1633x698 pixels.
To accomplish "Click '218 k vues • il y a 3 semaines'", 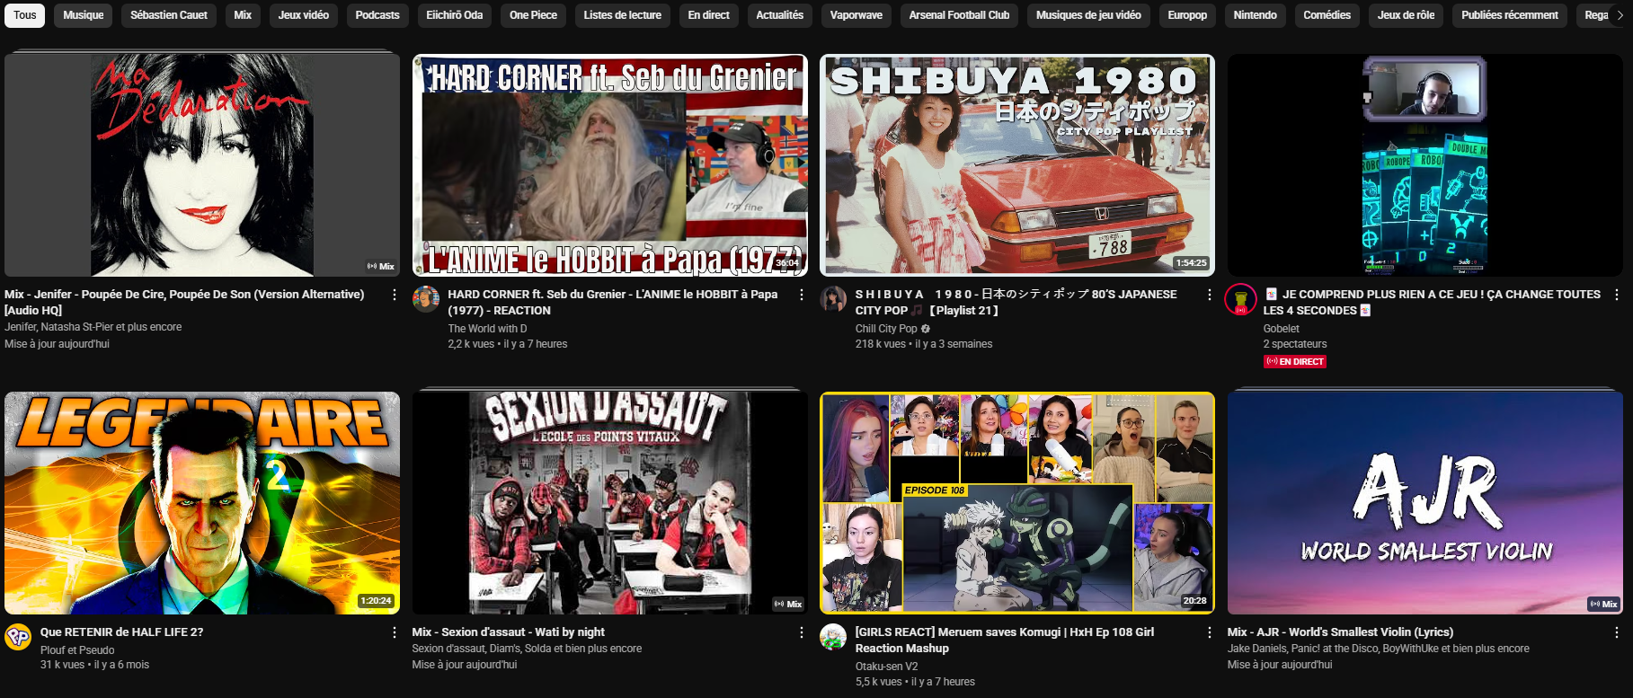I will 924,344.
